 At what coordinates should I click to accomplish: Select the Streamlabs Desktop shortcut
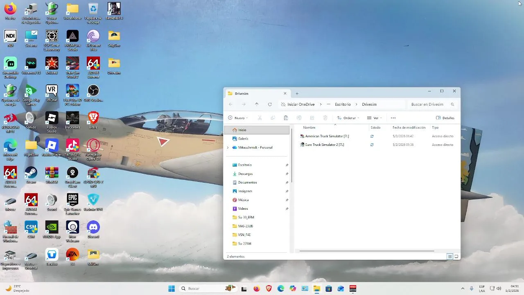click(x=10, y=68)
